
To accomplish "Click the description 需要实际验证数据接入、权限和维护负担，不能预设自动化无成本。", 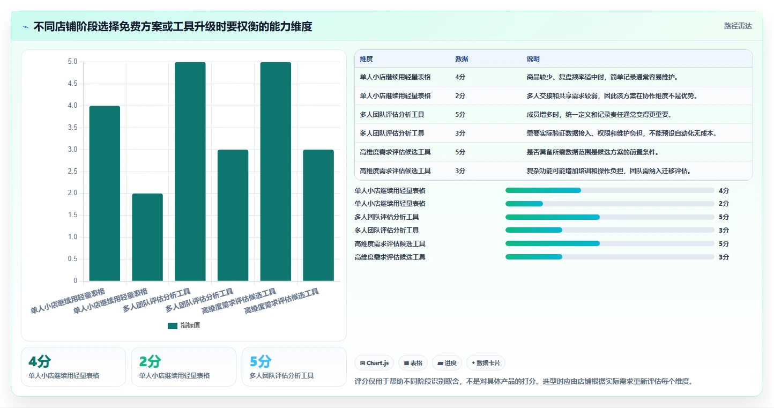I will [622, 133].
